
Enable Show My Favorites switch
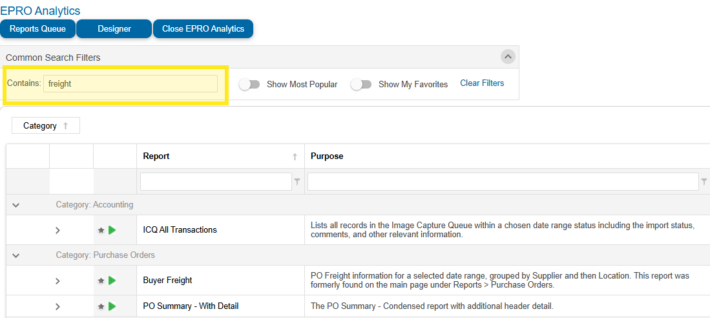point(361,84)
